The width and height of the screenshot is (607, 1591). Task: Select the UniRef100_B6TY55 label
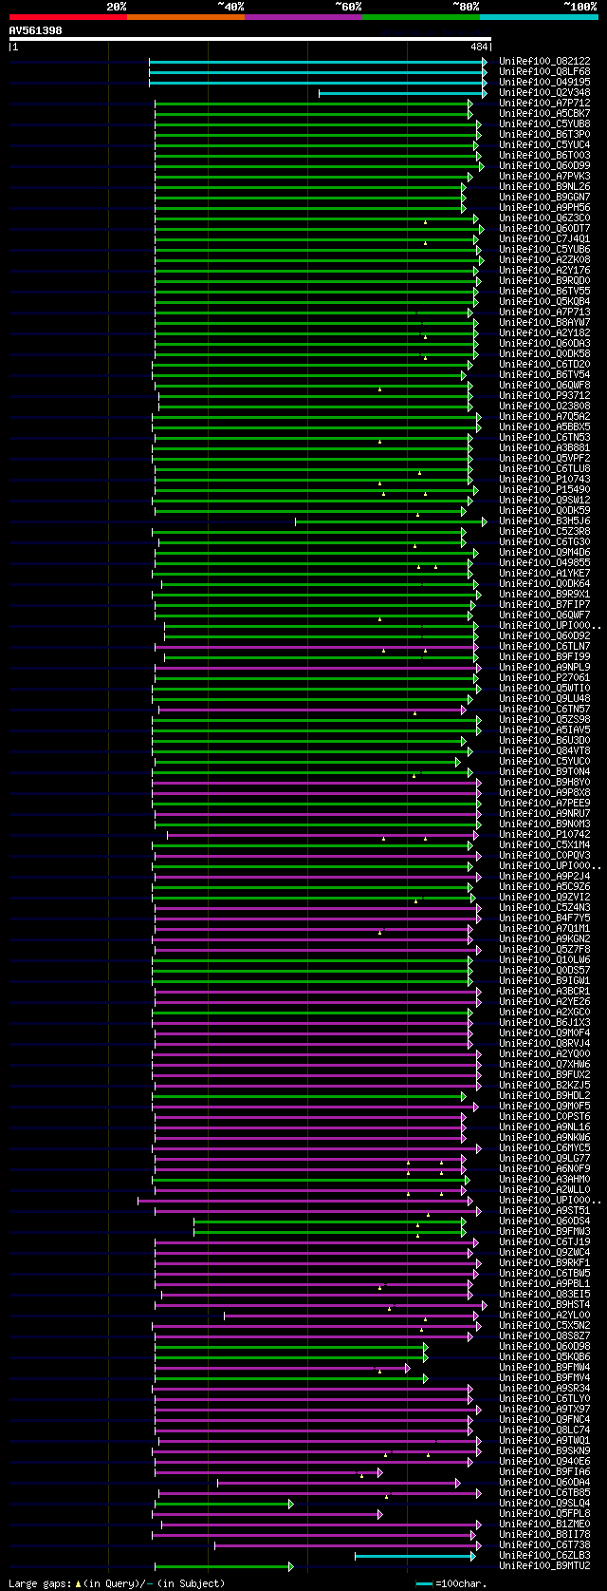(x=544, y=291)
